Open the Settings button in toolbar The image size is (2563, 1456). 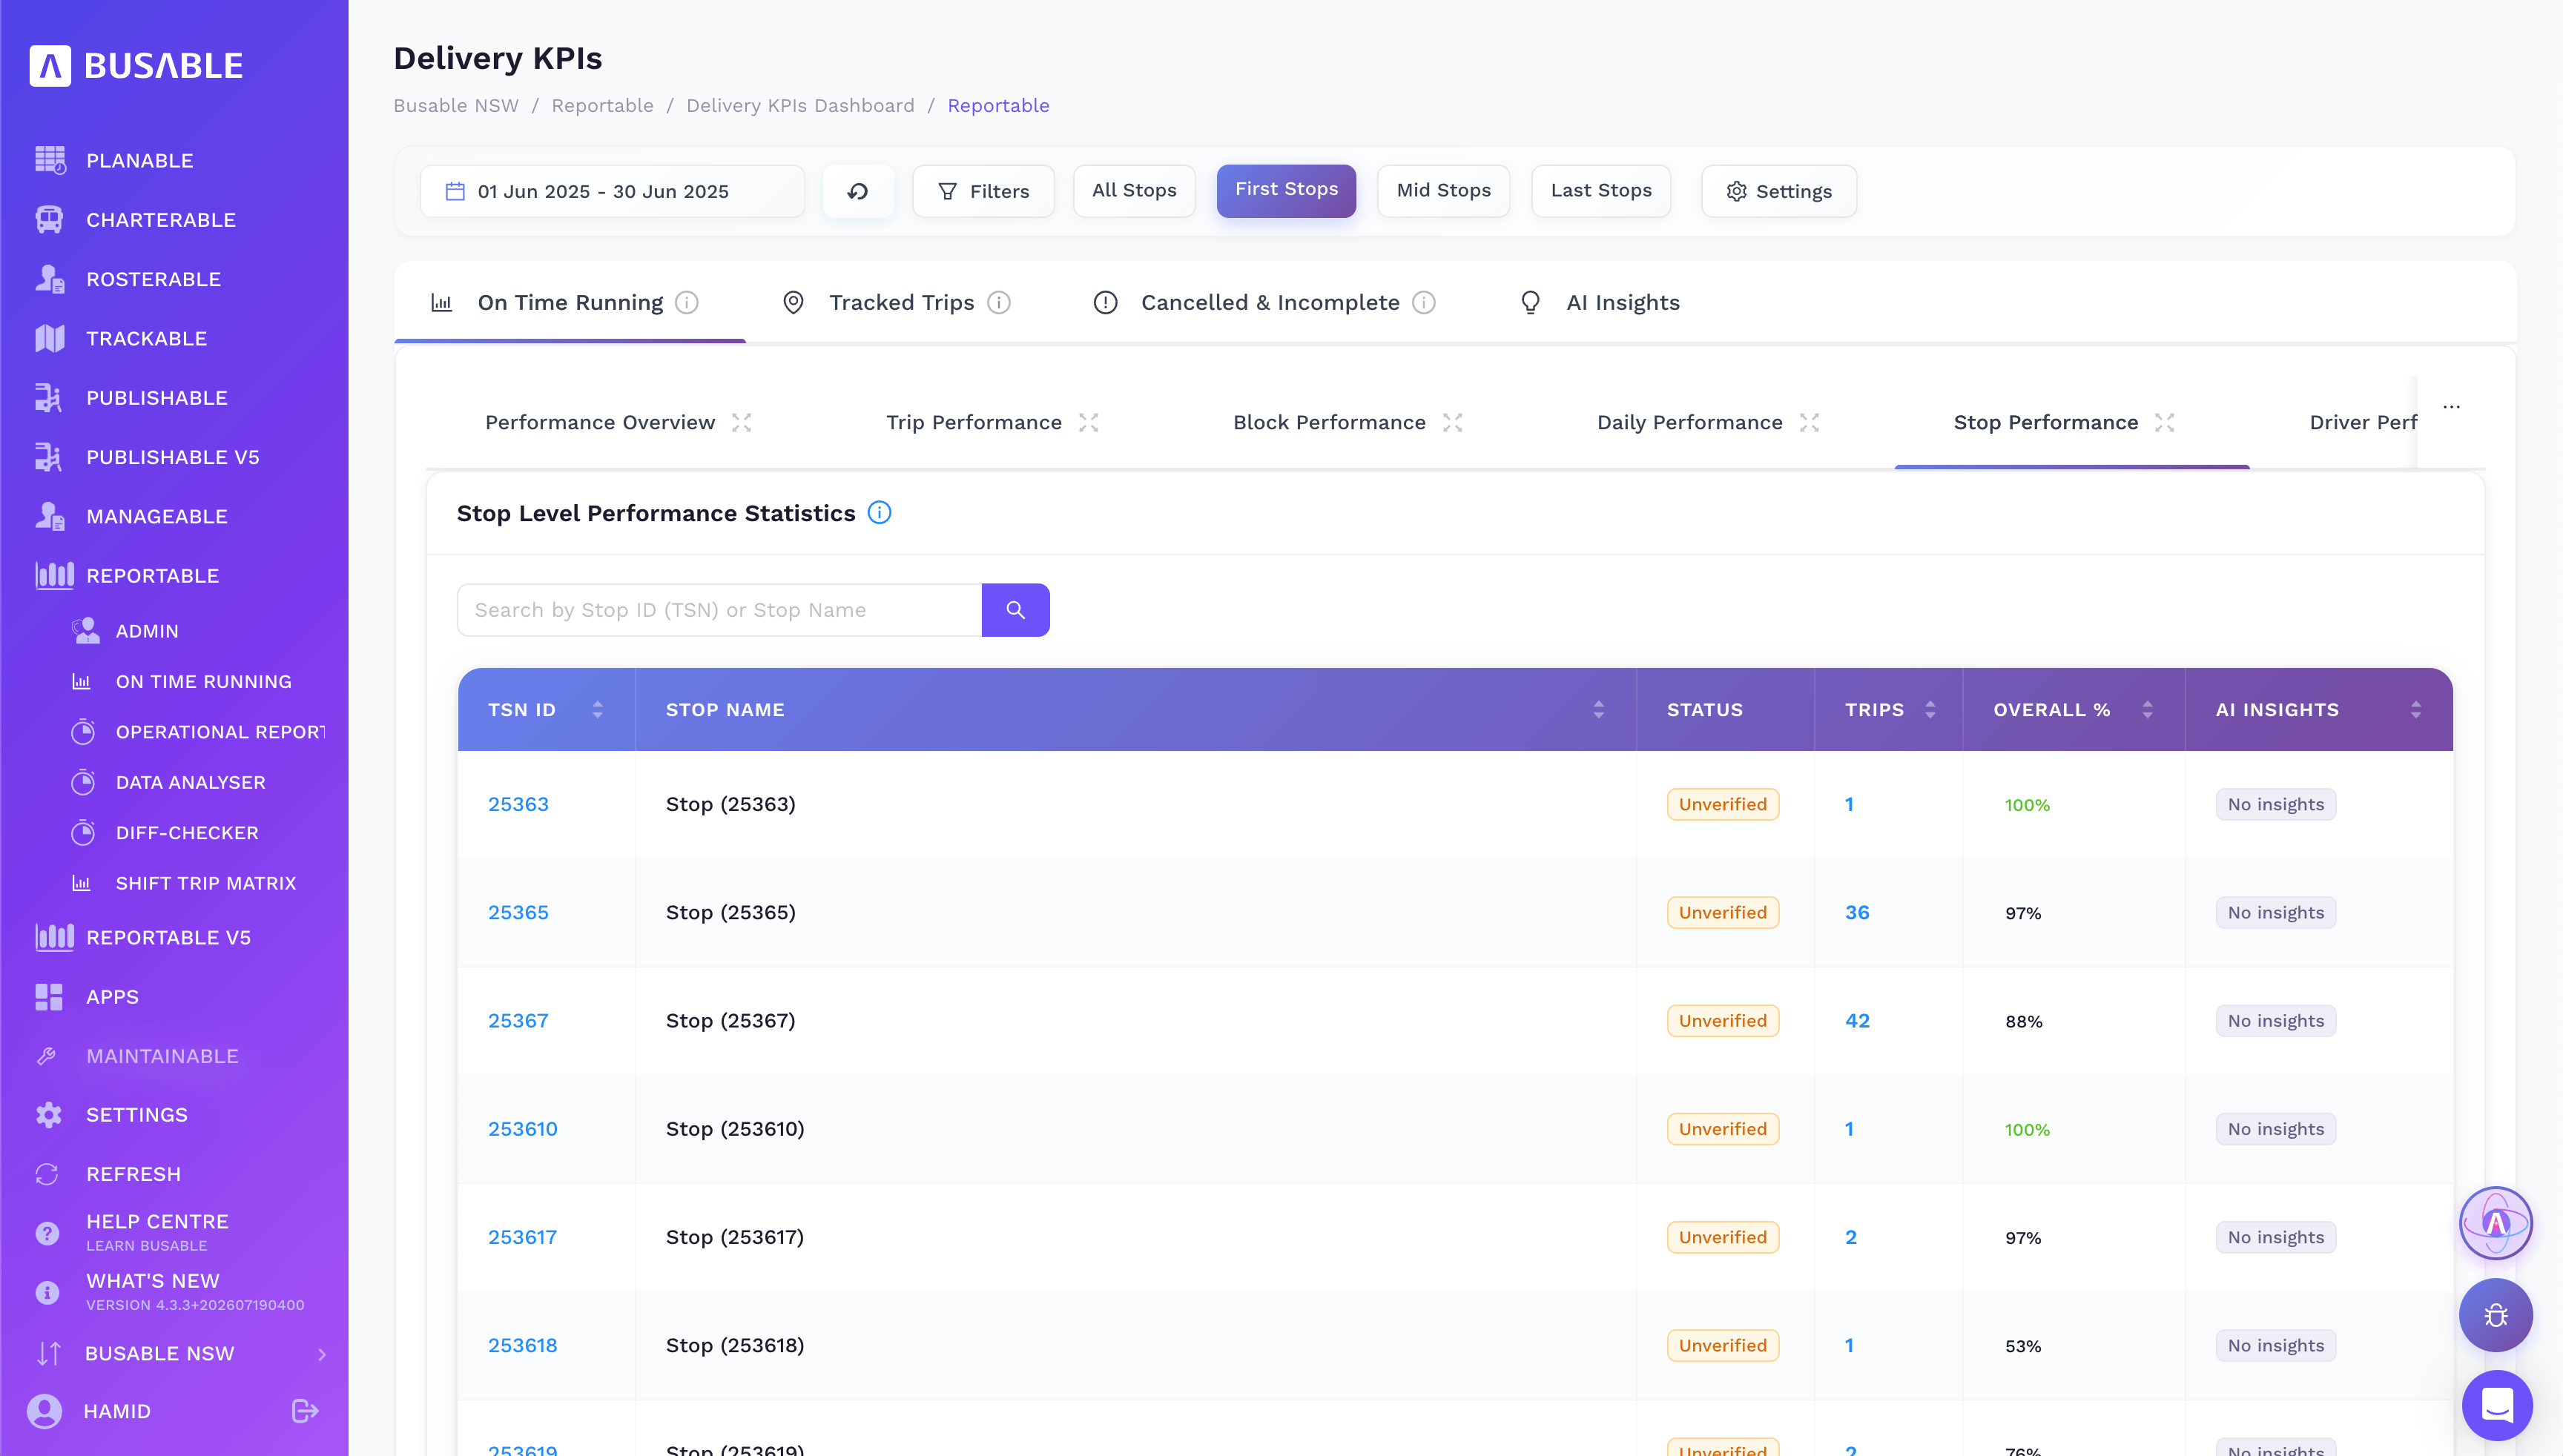tap(1778, 191)
